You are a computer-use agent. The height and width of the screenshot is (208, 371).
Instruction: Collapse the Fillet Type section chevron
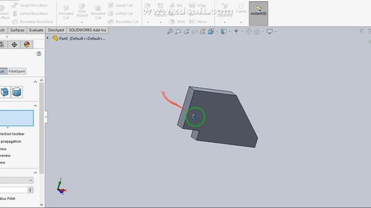tap(35, 82)
